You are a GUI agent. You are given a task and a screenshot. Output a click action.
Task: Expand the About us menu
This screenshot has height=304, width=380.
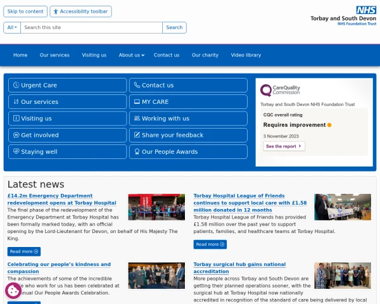pos(131,55)
